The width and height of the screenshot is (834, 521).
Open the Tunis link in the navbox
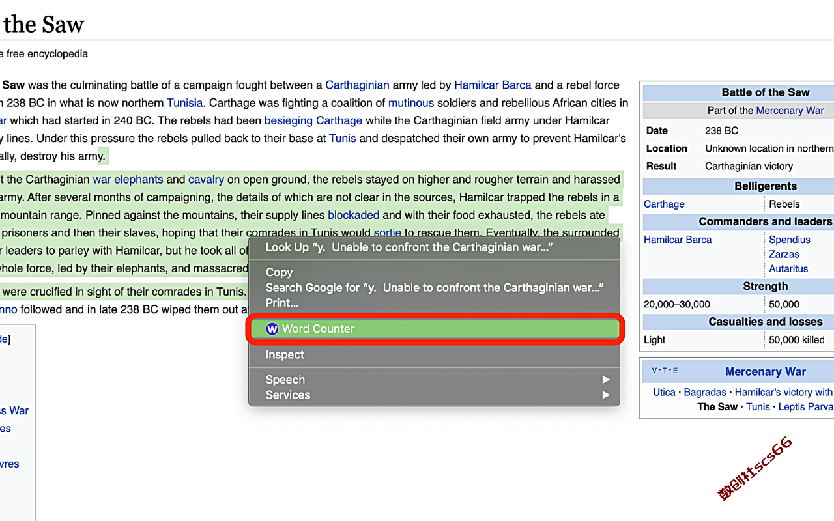[758, 406]
